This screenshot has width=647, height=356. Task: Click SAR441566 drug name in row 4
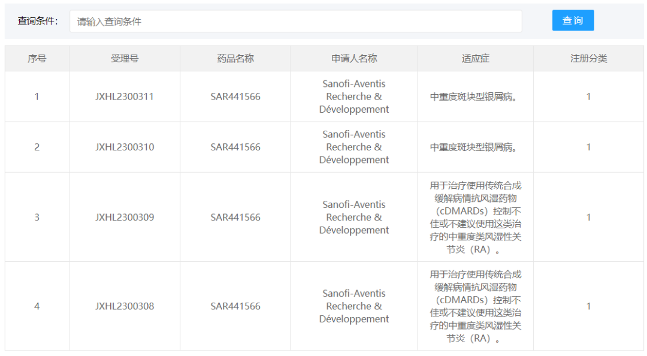(x=235, y=306)
